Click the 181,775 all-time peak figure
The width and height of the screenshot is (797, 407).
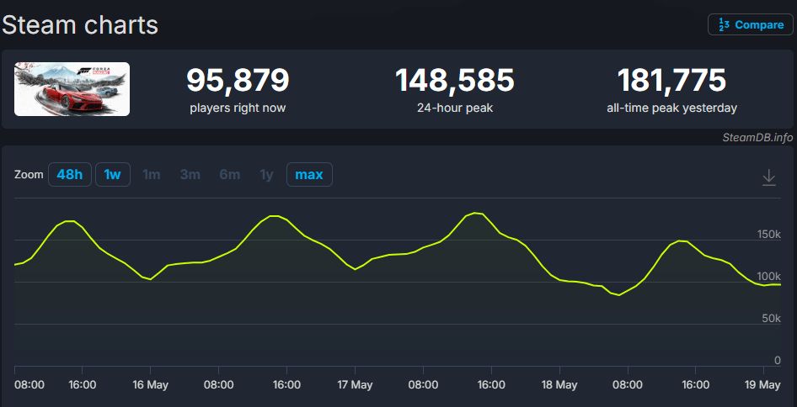[671, 80]
